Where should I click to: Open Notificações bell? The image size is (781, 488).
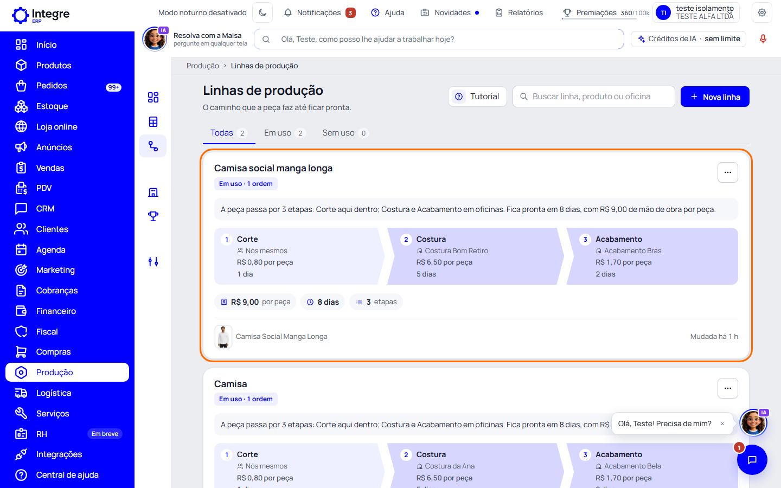click(x=319, y=12)
